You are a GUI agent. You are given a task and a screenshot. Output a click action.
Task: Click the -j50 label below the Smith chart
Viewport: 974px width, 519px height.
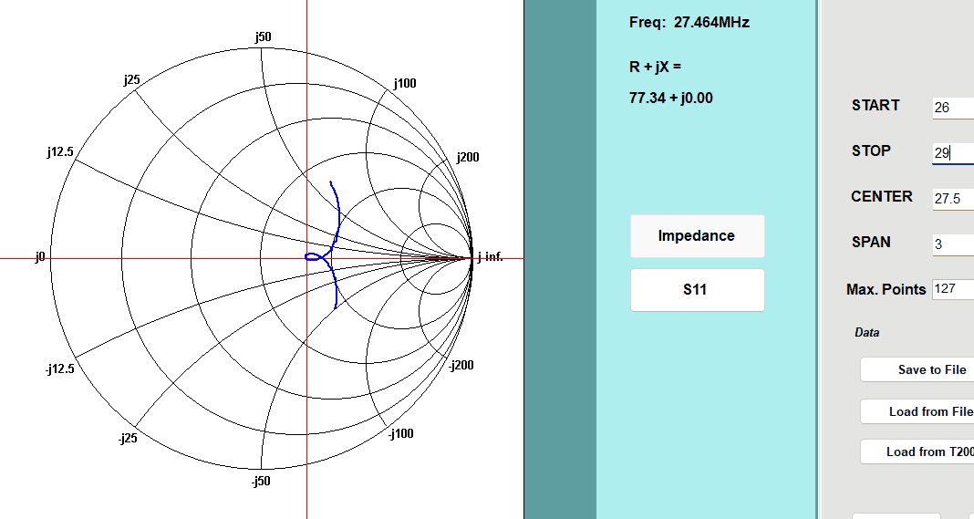click(261, 481)
